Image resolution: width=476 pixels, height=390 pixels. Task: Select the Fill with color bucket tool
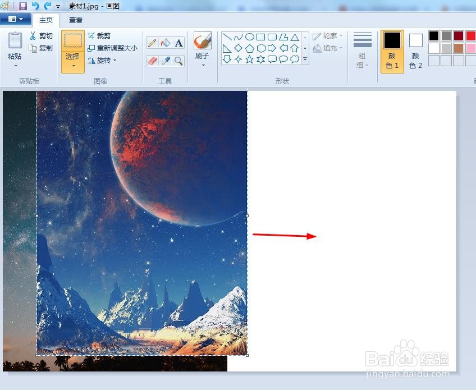point(166,43)
